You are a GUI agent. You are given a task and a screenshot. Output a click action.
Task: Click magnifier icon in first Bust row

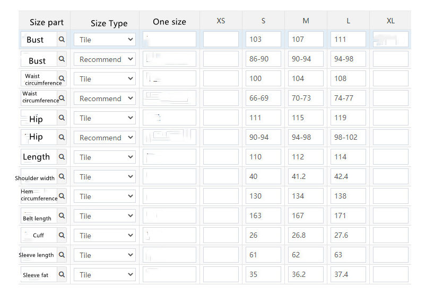[62, 39]
